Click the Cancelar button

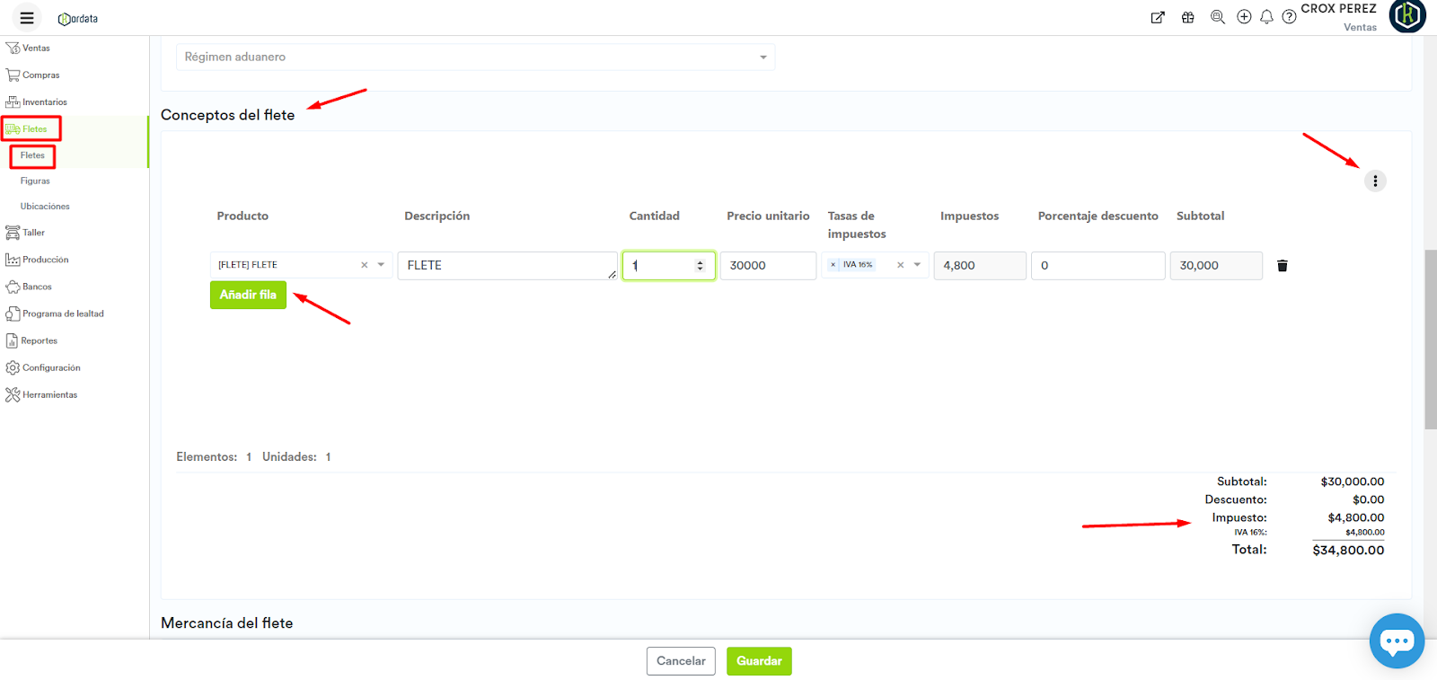681,661
